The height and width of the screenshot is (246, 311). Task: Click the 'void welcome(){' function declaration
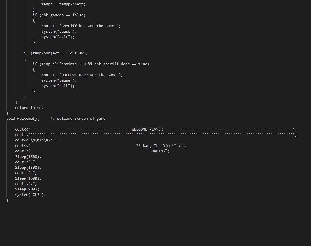tap(23, 119)
